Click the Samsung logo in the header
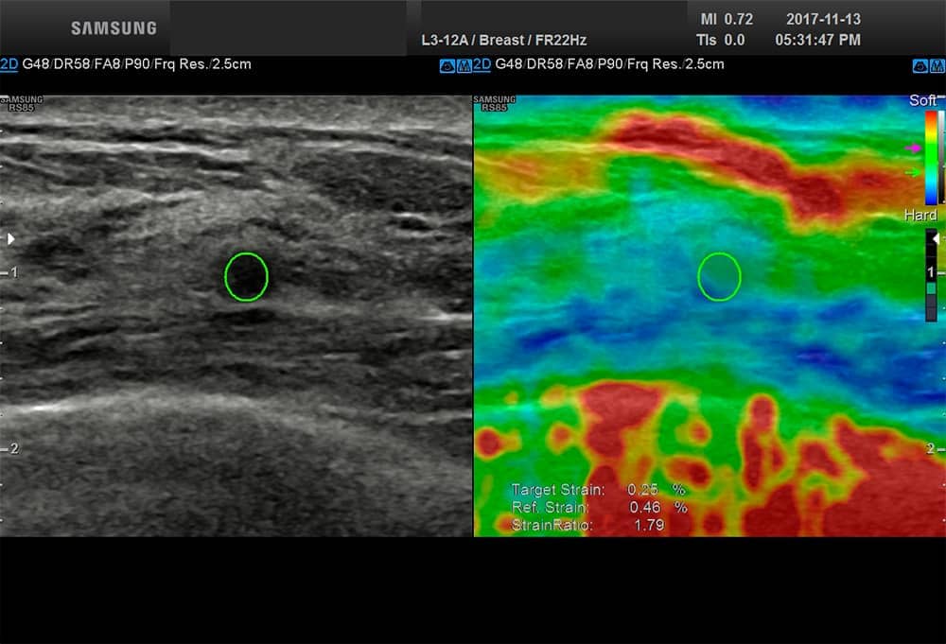946x644 pixels. tap(114, 27)
